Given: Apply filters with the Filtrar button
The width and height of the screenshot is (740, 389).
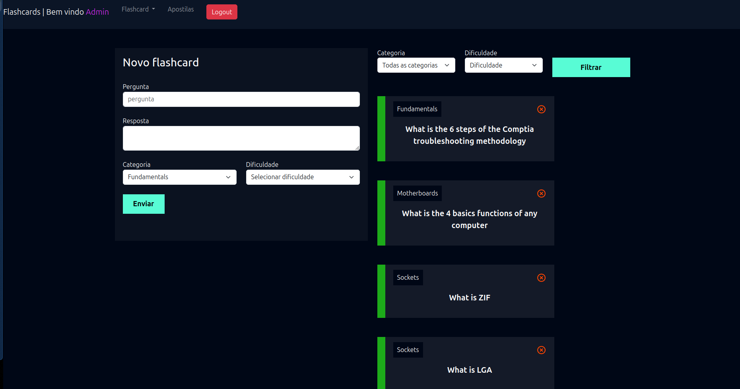Looking at the screenshot, I should pos(591,67).
